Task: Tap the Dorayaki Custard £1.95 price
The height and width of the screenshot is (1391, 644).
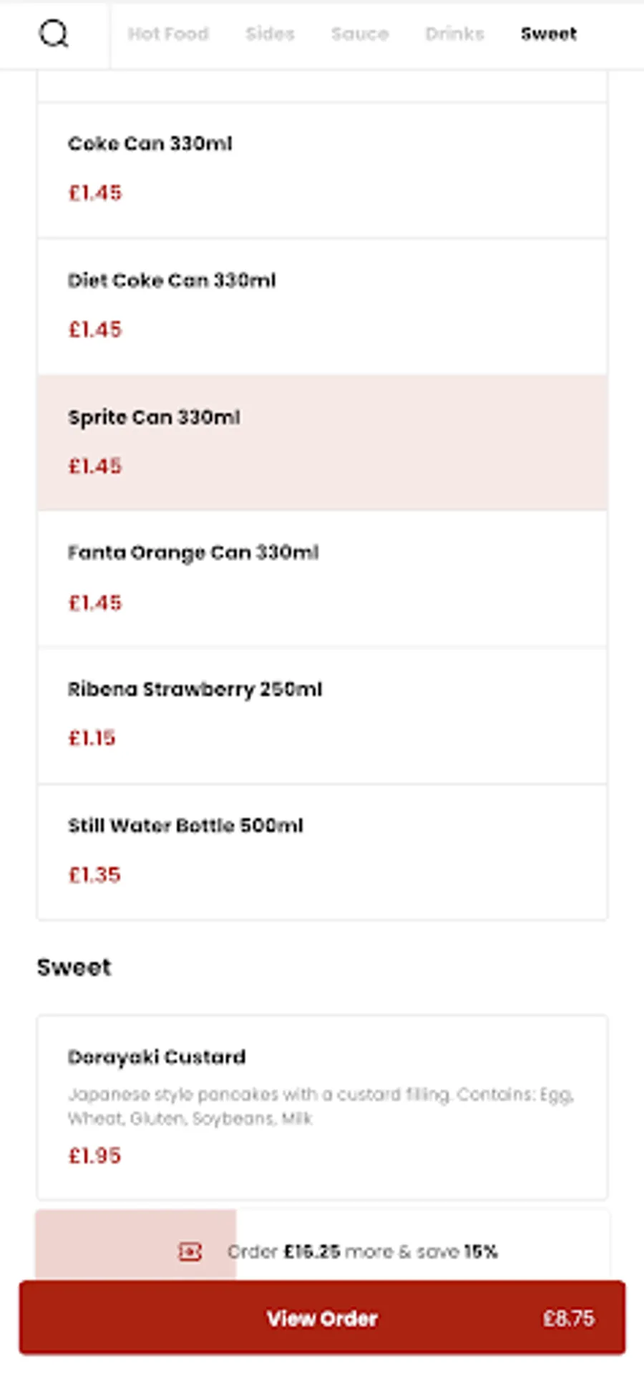Action: (x=94, y=1156)
